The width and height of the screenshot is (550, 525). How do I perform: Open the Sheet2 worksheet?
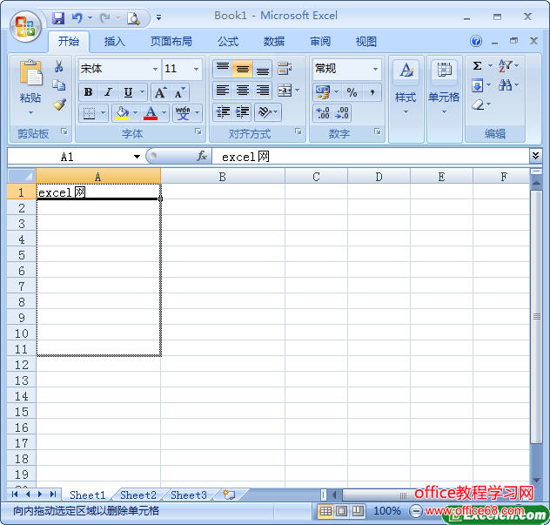click(x=138, y=495)
